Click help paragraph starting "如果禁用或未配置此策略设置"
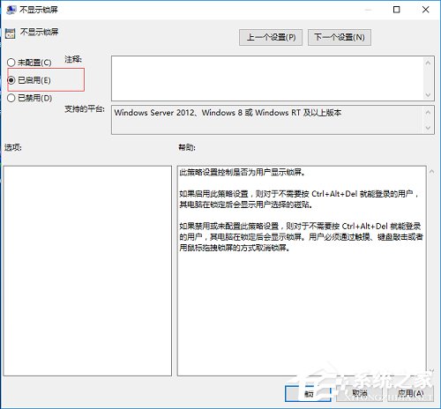The height and width of the screenshot is (409, 441). (301, 237)
